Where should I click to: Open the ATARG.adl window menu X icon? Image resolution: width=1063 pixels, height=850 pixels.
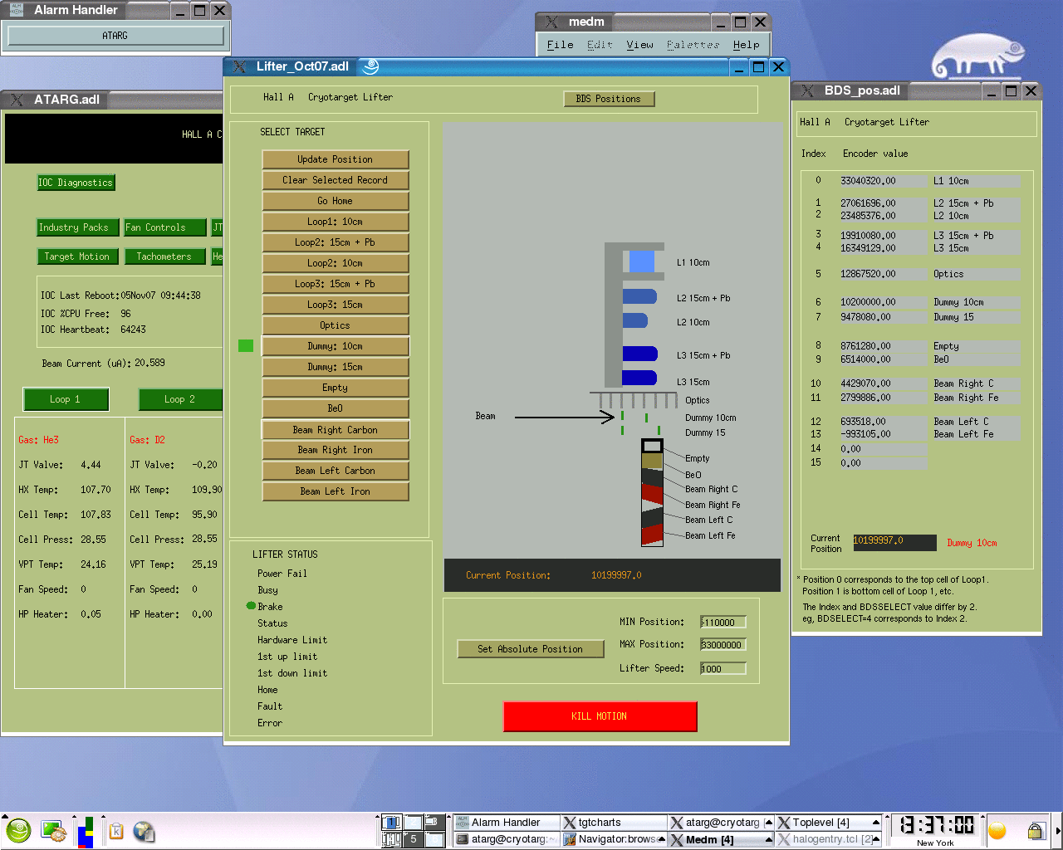17,99
